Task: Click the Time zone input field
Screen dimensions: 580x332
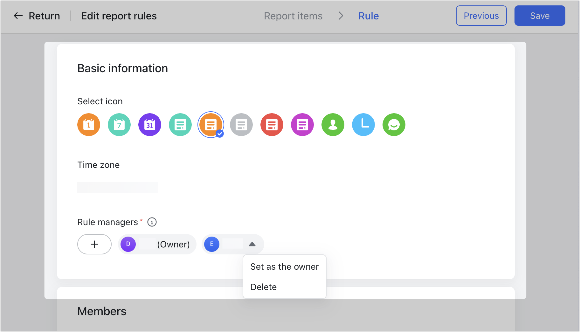Action: (x=117, y=187)
